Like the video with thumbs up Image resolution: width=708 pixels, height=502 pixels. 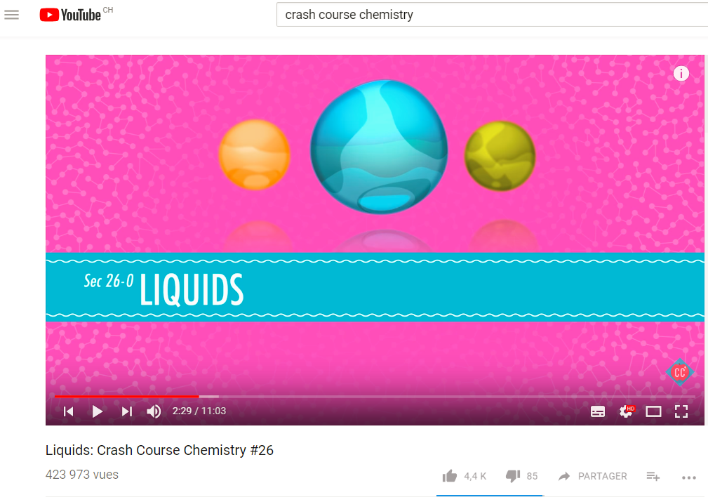tap(450, 476)
